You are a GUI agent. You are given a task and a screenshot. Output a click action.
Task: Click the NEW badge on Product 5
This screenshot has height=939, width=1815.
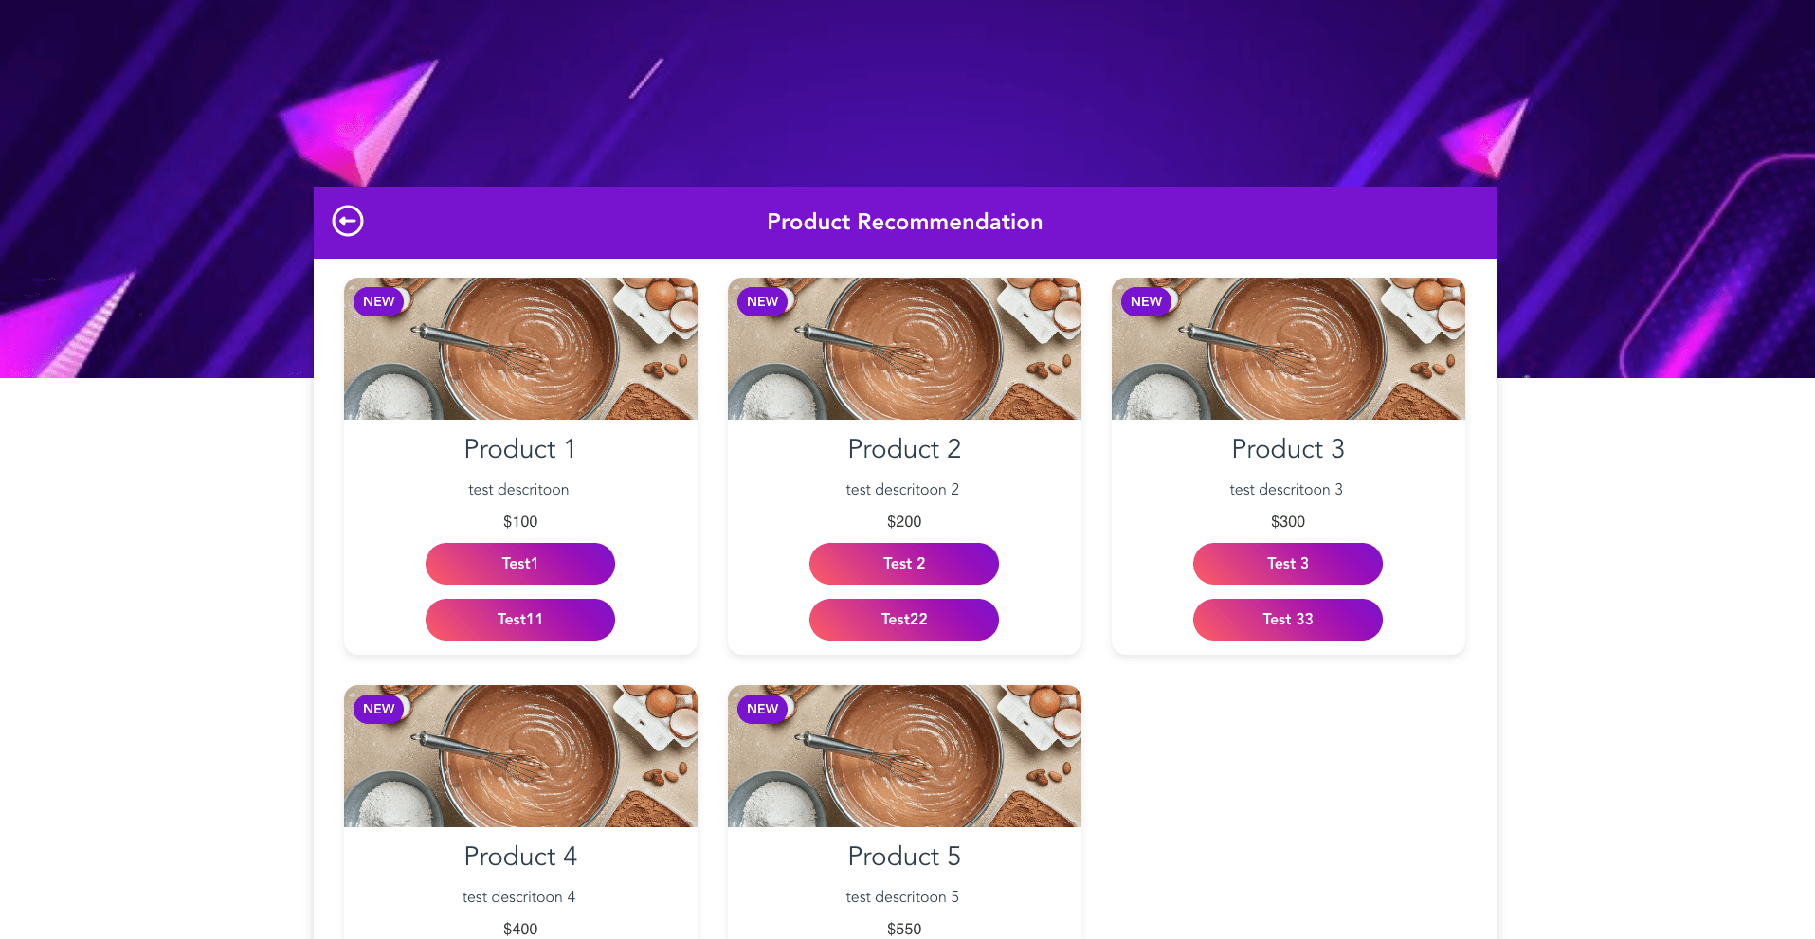(763, 709)
